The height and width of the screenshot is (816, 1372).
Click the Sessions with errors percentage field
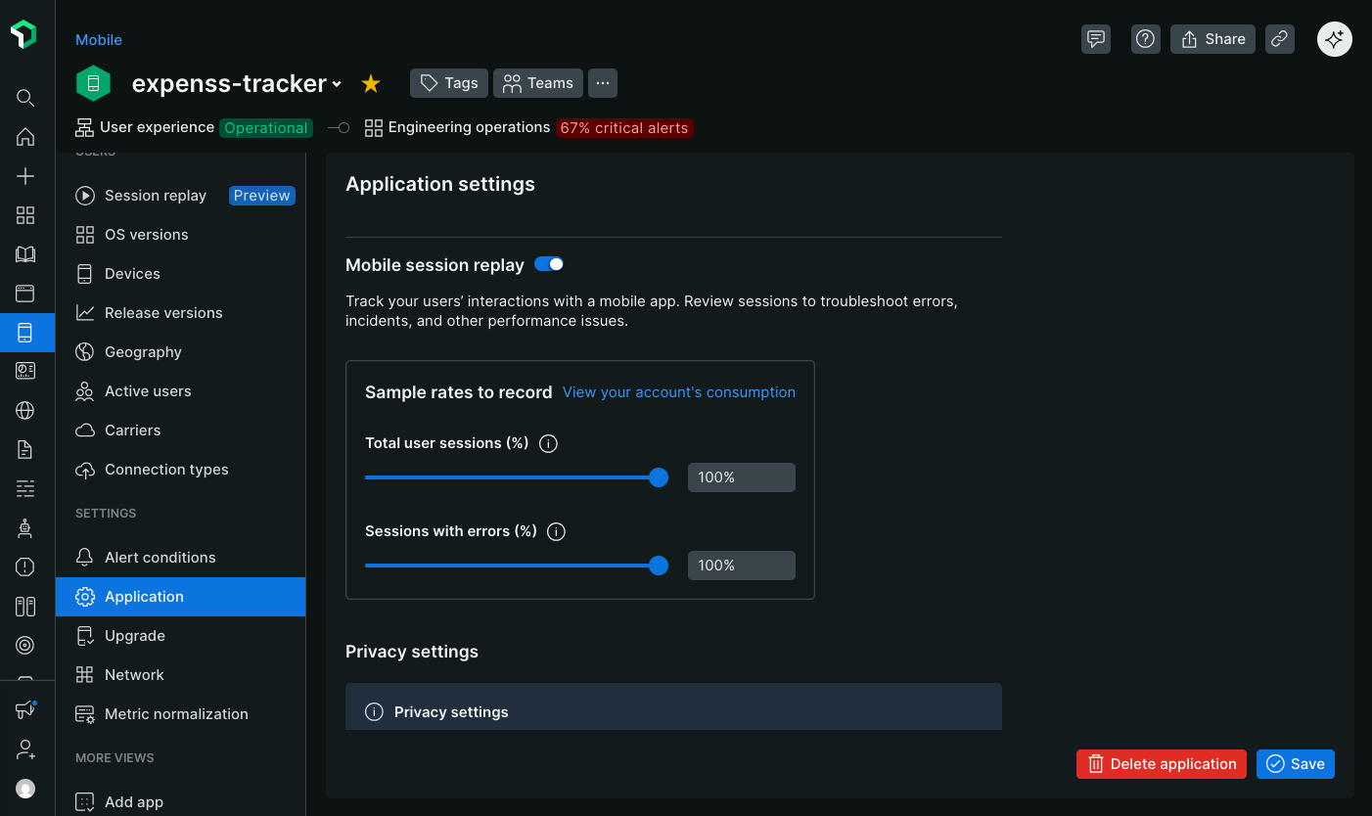[x=741, y=566]
